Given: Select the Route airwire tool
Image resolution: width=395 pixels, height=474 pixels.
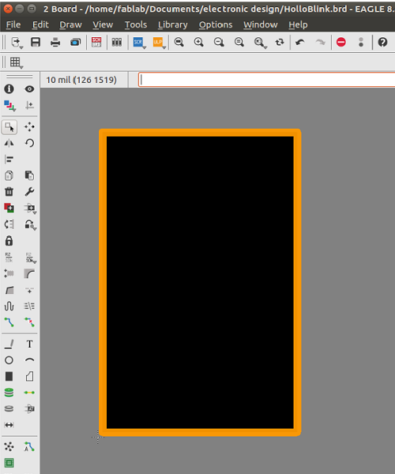Looking at the screenshot, I should pos(9,322).
